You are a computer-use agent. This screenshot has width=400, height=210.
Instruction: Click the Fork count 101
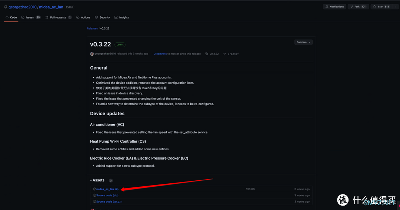[x=364, y=7]
